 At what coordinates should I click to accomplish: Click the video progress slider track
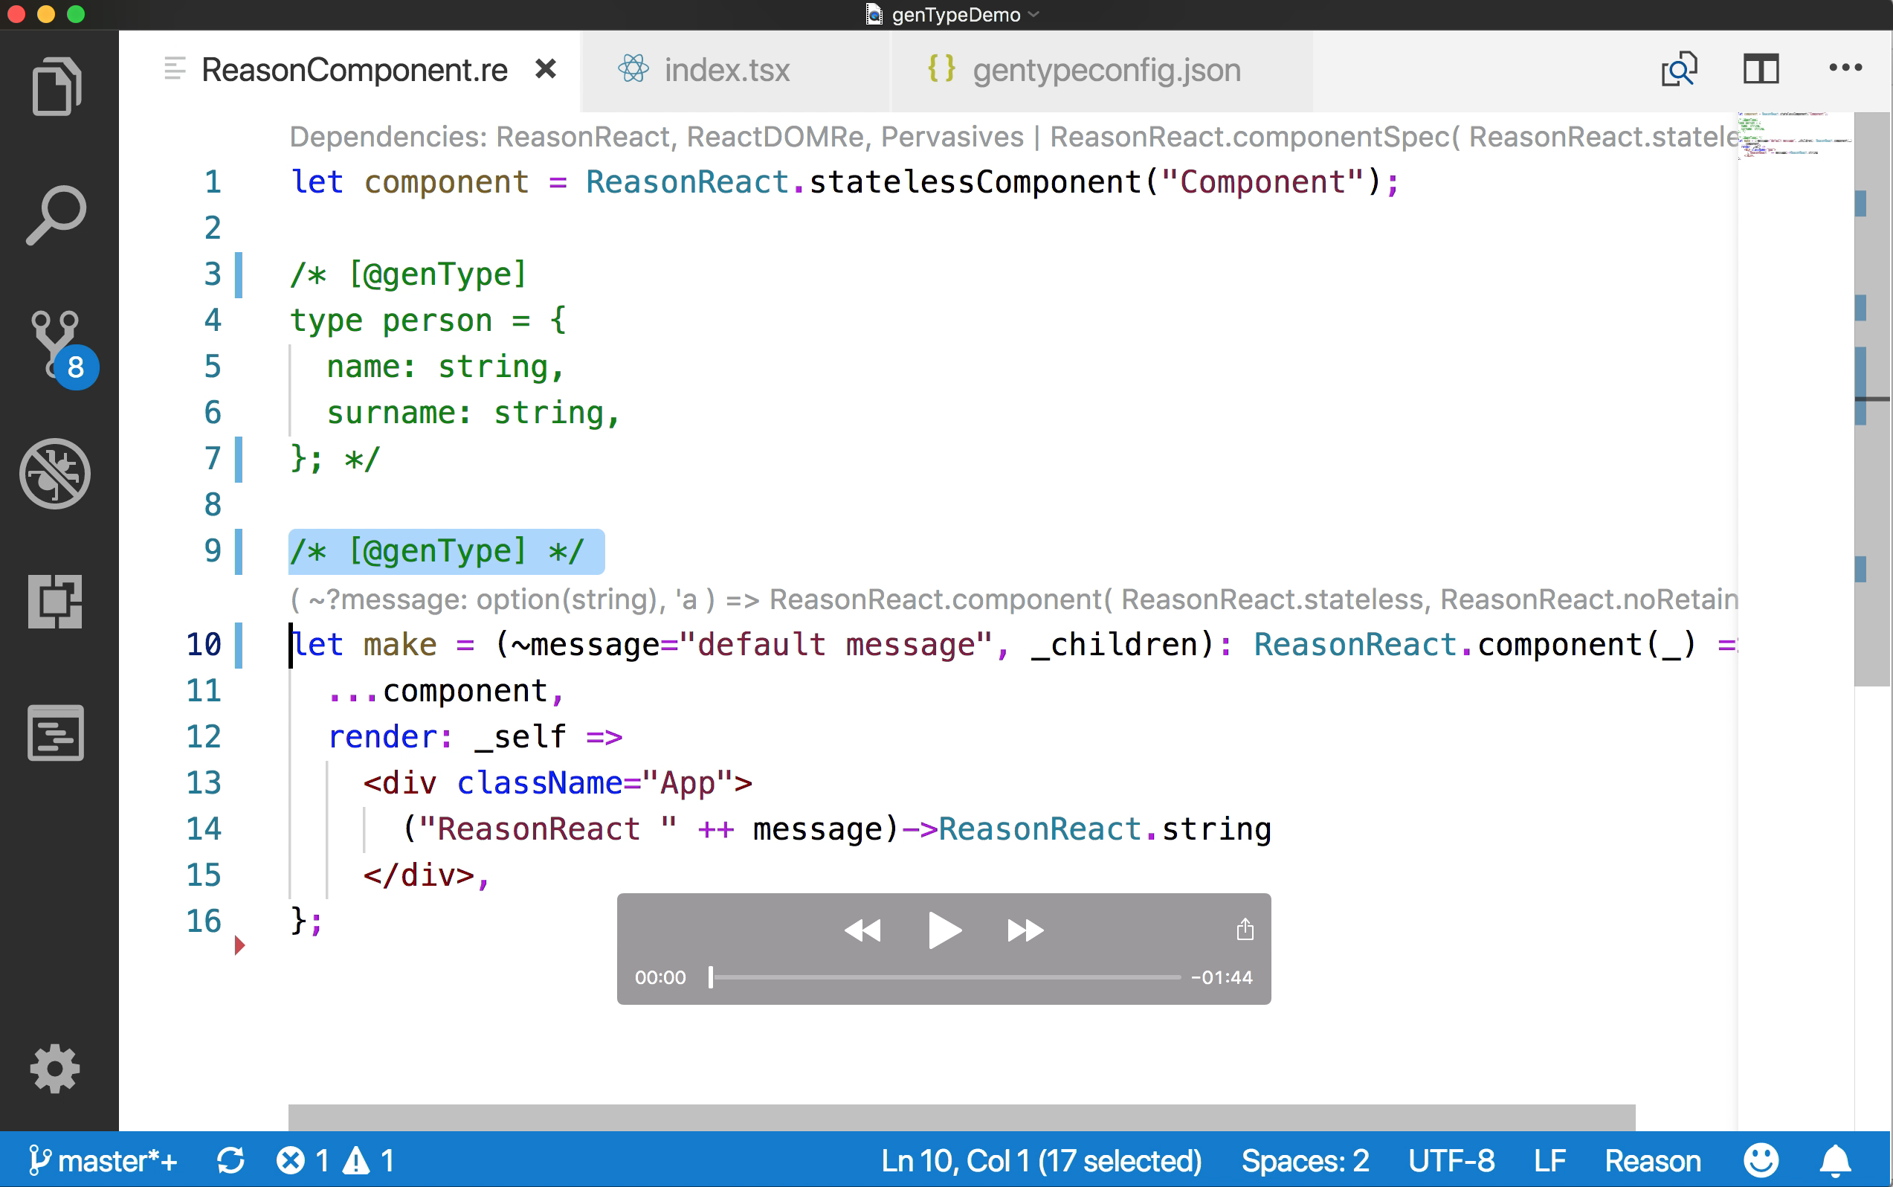tap(945, 977)
